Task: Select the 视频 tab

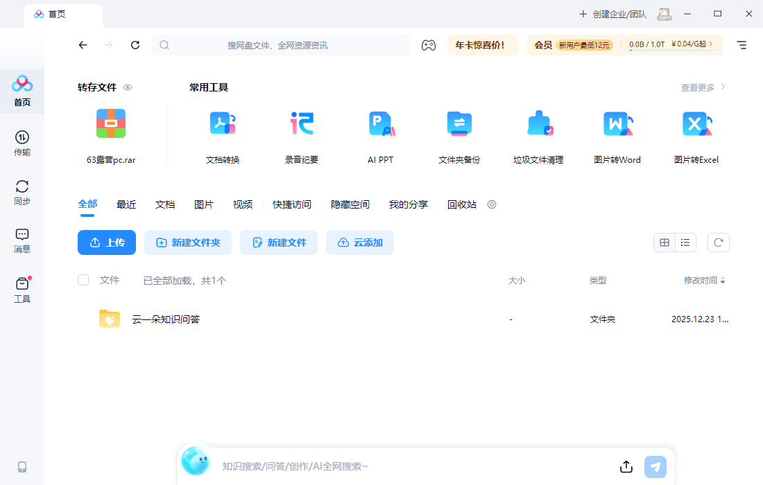Action: pos(243,204)
